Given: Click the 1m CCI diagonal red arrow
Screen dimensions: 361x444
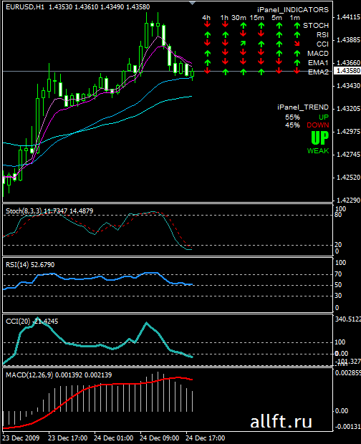Looking at the screenshot, I should [297, 44].
